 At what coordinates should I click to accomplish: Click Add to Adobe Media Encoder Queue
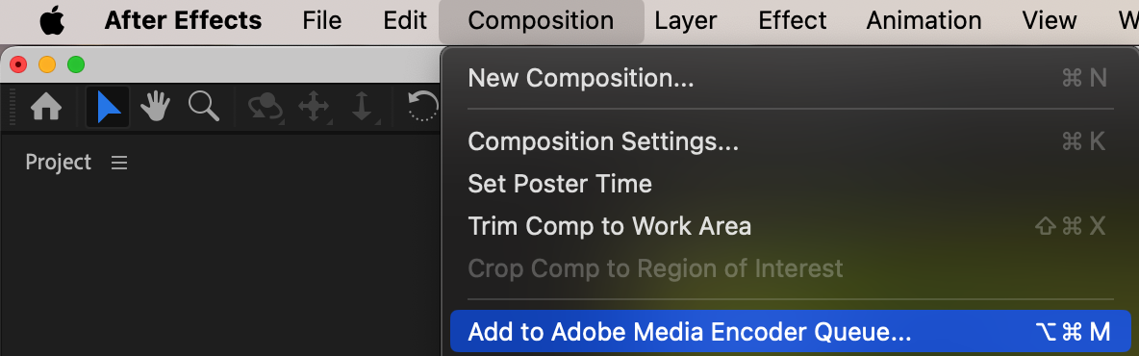click(791, 331)
